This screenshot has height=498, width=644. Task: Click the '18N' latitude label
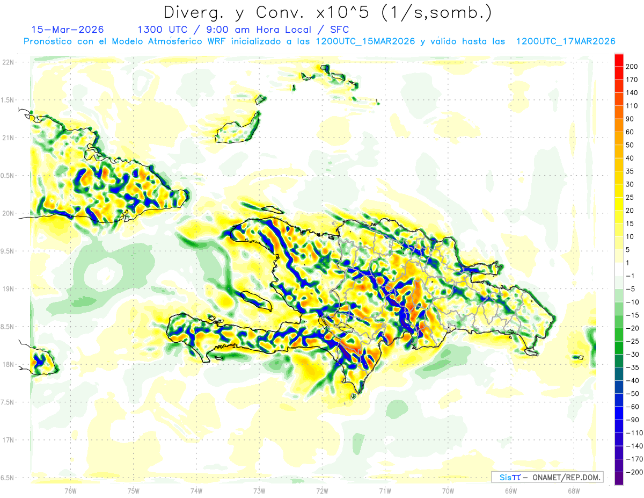click(x=8, y=364)
